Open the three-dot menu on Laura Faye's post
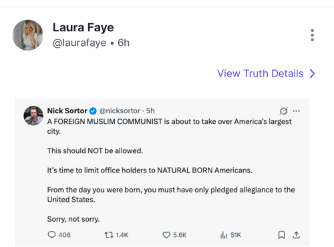This screenshot has height=247, width=334. pyautogui.click(x=312, y=35)
